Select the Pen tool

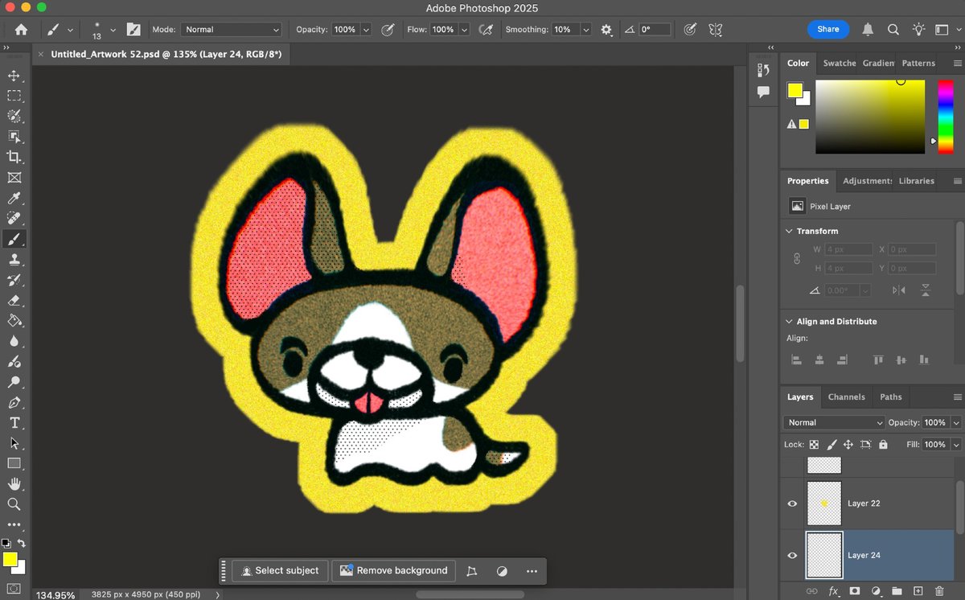14,402
